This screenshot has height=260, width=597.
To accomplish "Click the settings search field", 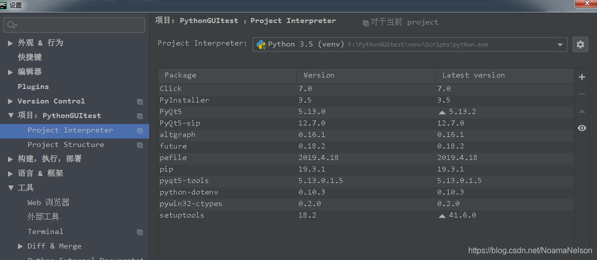I will [75, 24].
